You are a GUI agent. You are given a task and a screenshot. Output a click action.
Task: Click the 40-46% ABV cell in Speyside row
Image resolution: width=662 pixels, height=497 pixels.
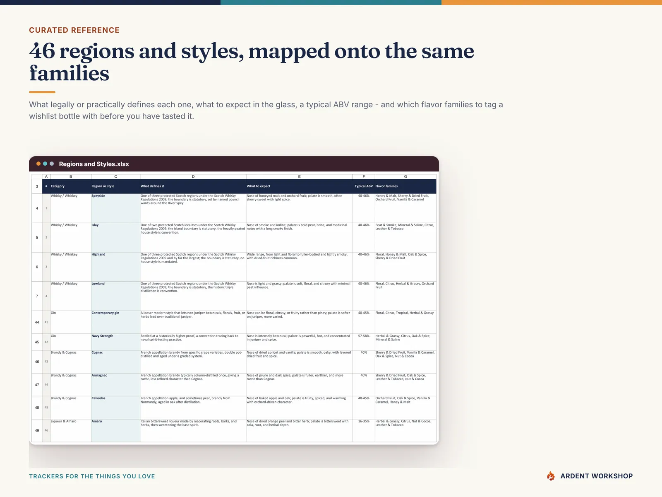pos(364,208)
